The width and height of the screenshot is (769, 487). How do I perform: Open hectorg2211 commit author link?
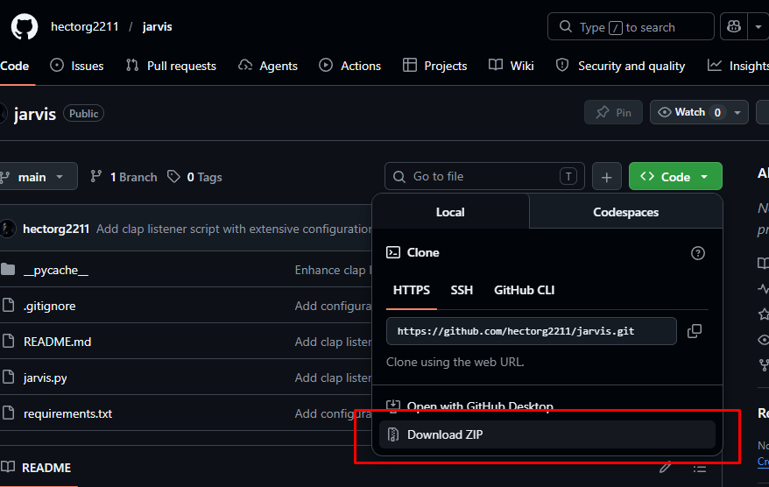click(x=56, y=229)
